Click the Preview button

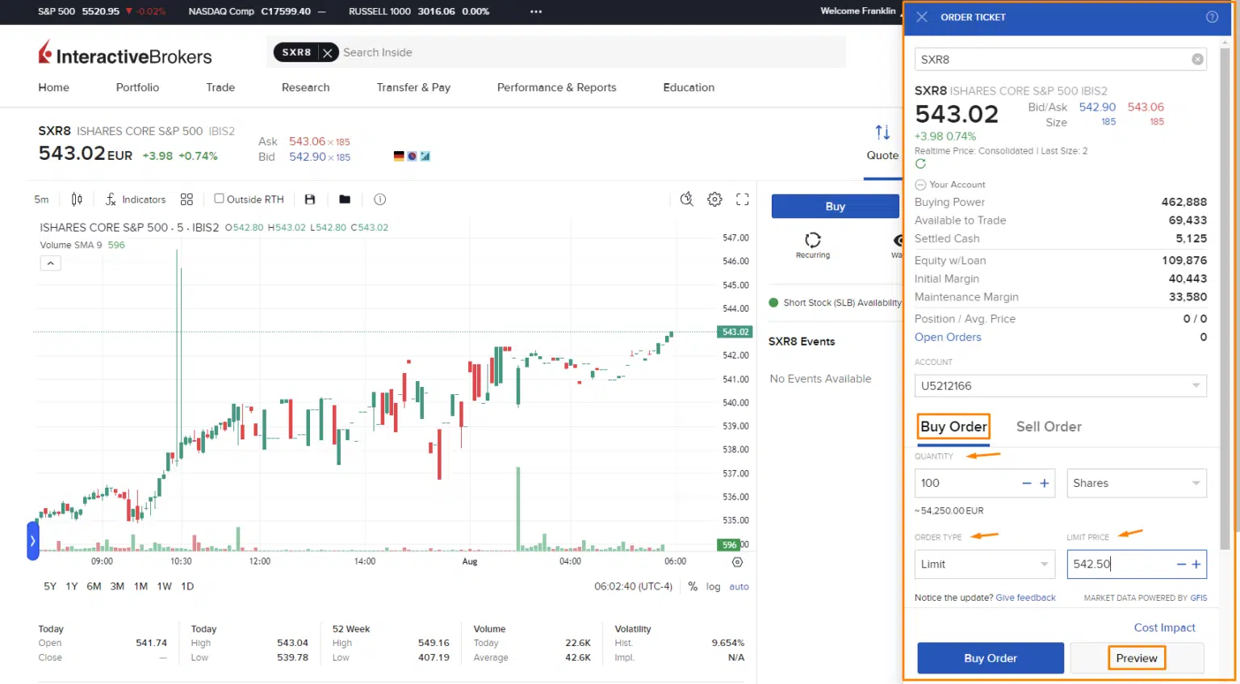coord(1136,657)
